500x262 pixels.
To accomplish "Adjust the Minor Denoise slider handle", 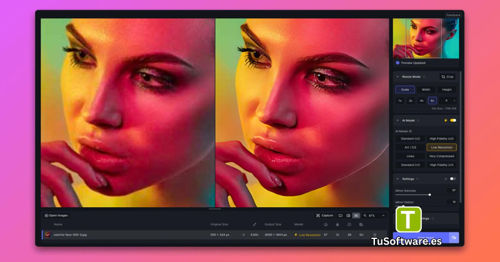I will click(x=430, y=195).
